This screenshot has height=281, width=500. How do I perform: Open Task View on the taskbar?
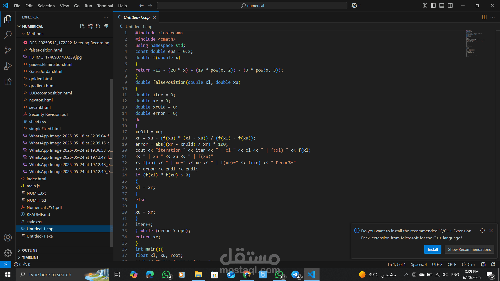117,274
